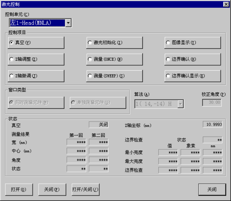Select 边界确认显示 (K) radio option

click(193, 76)
